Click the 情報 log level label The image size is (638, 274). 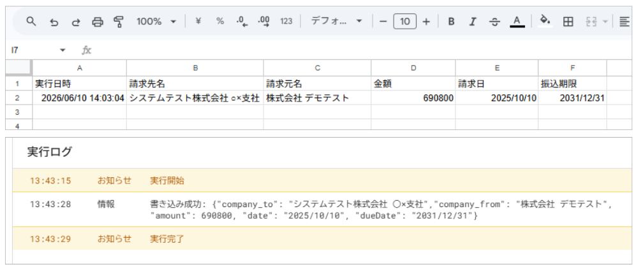(x=106, y=204)
